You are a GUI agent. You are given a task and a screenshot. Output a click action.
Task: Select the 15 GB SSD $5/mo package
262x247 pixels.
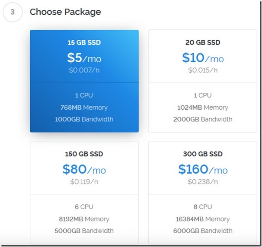(x=84, y=81)
